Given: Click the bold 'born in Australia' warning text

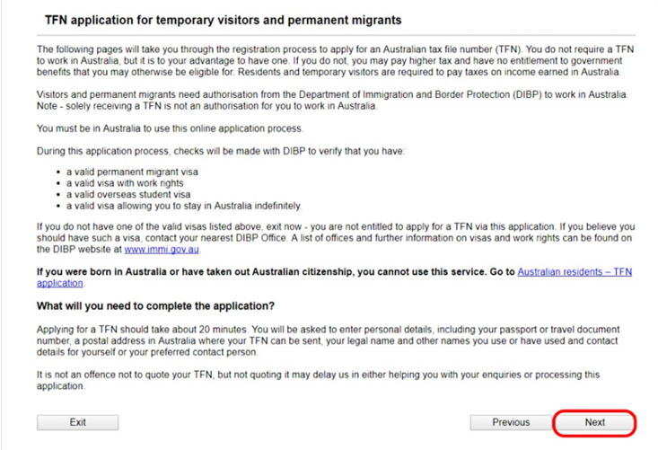Looking at the screenshot, I should (276, 272).
